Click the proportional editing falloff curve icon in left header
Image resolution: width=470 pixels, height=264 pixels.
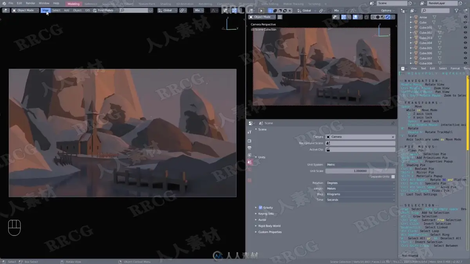pyautogui.click(x=214, y=10)
